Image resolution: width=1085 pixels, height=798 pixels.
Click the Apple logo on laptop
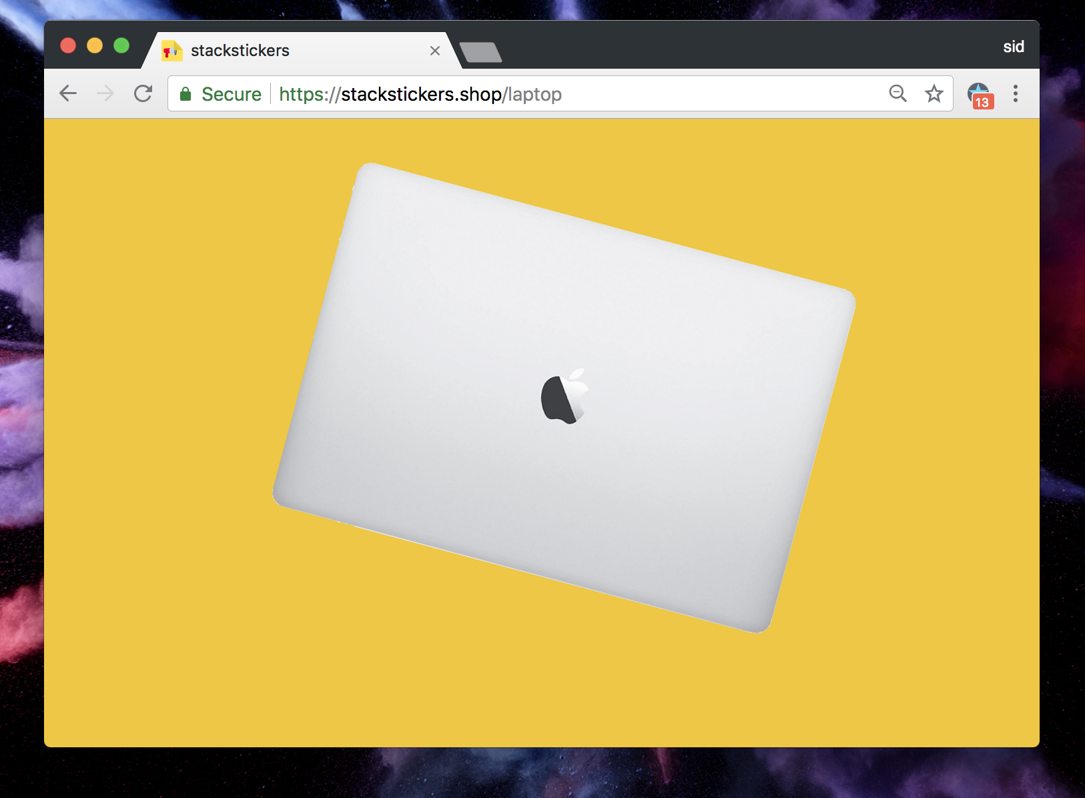click(x=565, y=396)
